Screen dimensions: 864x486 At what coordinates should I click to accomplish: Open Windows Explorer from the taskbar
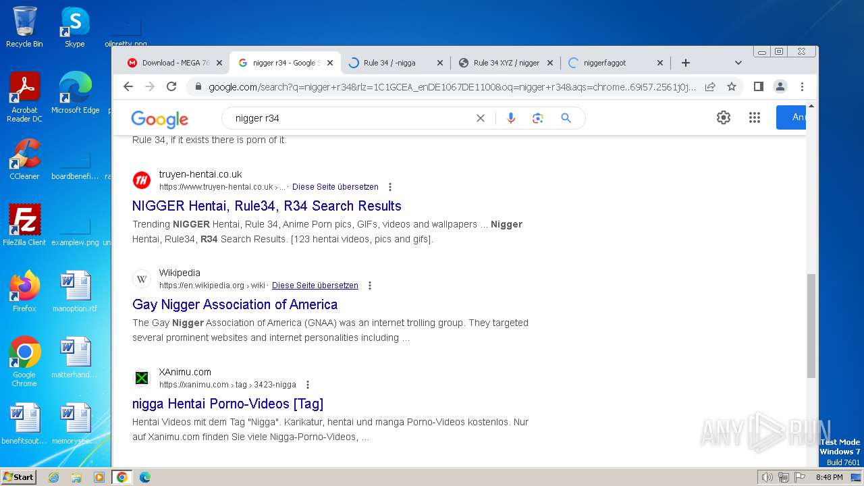coord(76,477)
